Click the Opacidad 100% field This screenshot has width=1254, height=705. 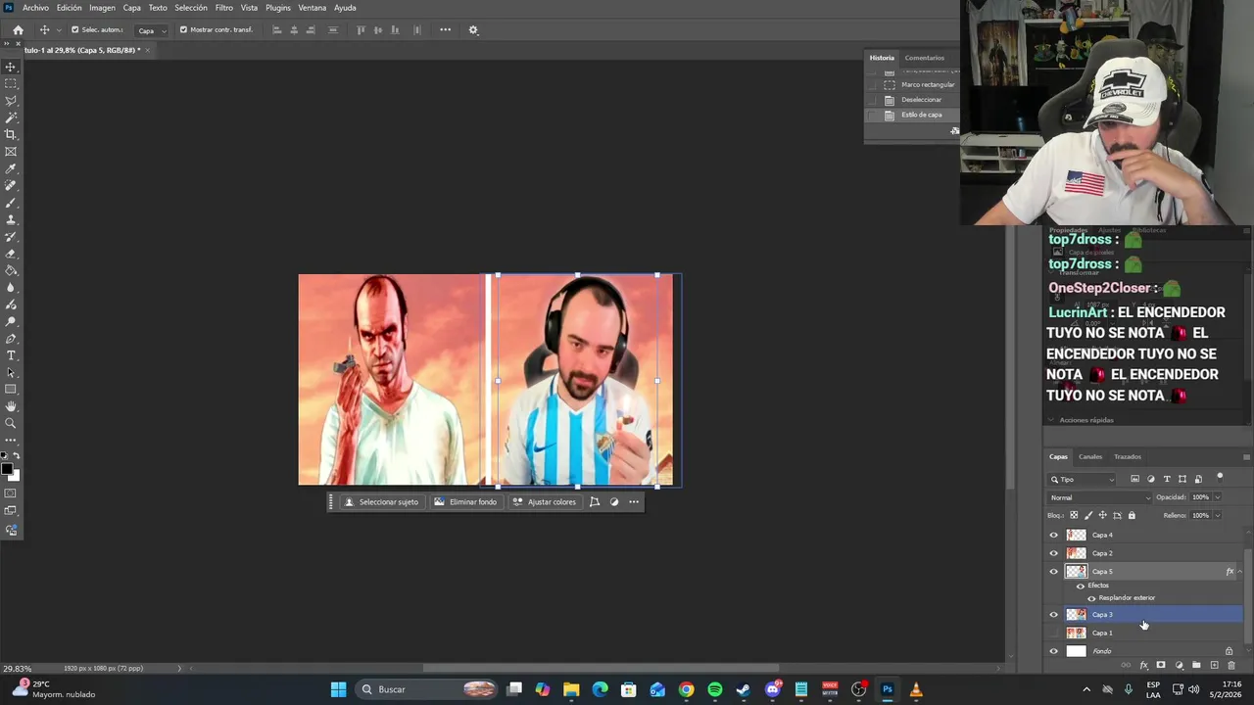tap(1201, 497)
